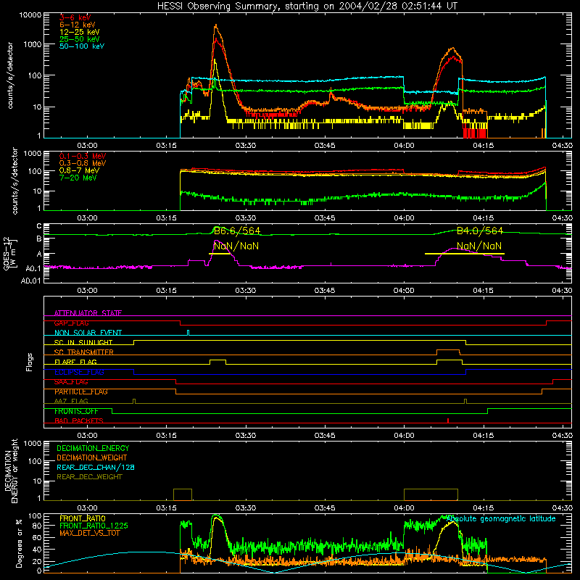
Task: Select the FRONTS_OFF flag label
Action: point(76,411)
